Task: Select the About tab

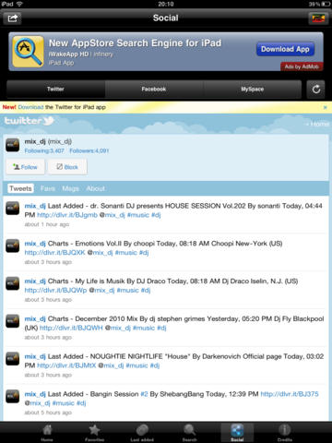Action: pos(95,188)
